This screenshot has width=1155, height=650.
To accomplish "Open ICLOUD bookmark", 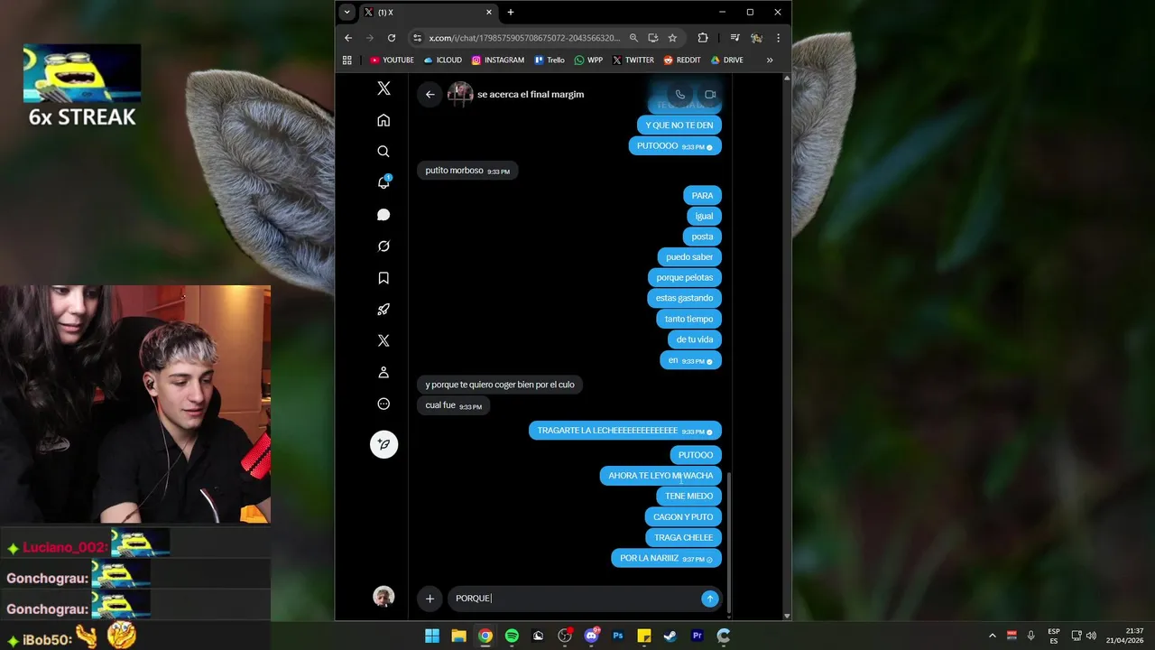I will click(442, 60).
